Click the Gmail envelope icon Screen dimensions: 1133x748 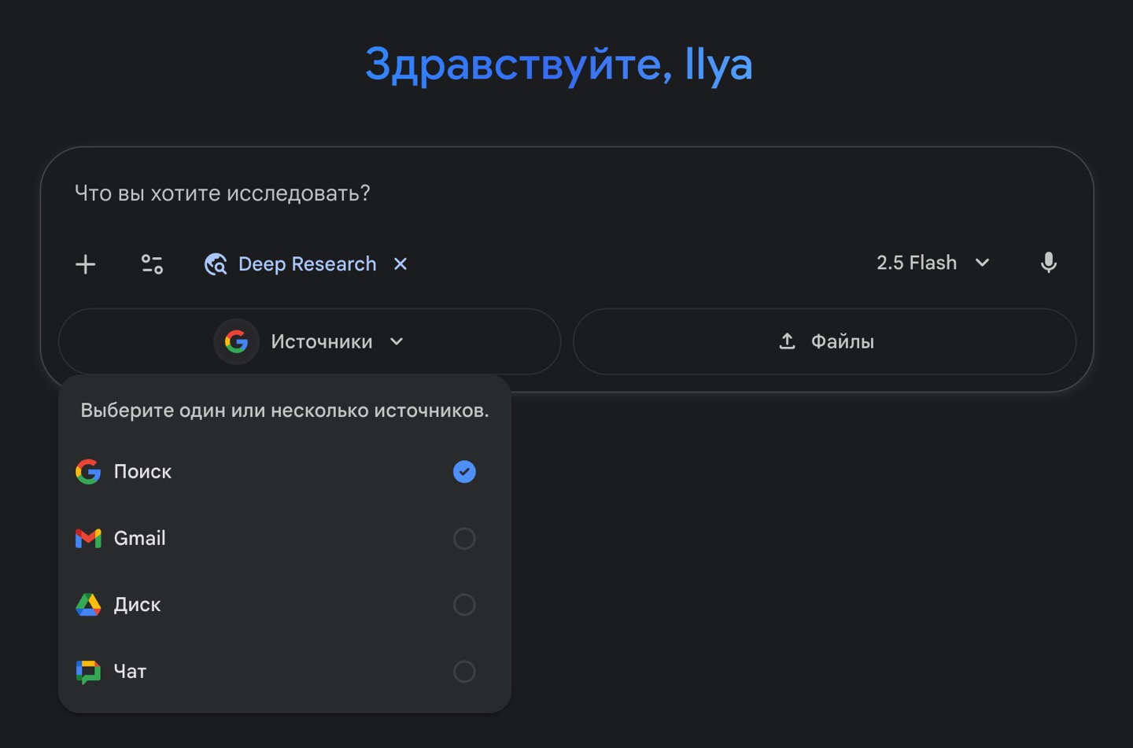pos(88,538)
